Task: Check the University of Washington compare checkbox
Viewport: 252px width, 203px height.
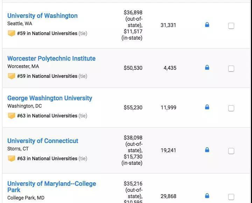Action: 231,26
